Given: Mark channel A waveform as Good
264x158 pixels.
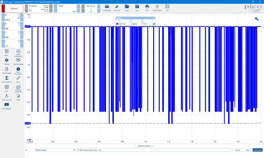Looking at the screenshot, I should [x=238, y=150].
